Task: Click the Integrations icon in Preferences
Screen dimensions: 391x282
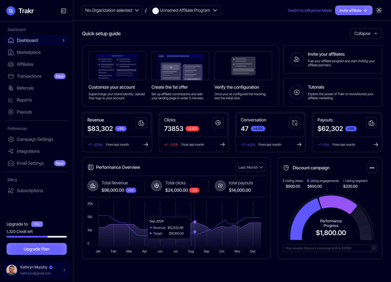Action: (x=11, y=151)
